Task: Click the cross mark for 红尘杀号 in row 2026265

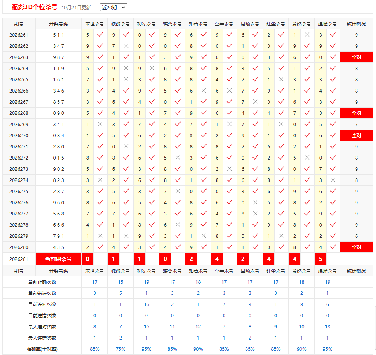Action: [281, 79]
